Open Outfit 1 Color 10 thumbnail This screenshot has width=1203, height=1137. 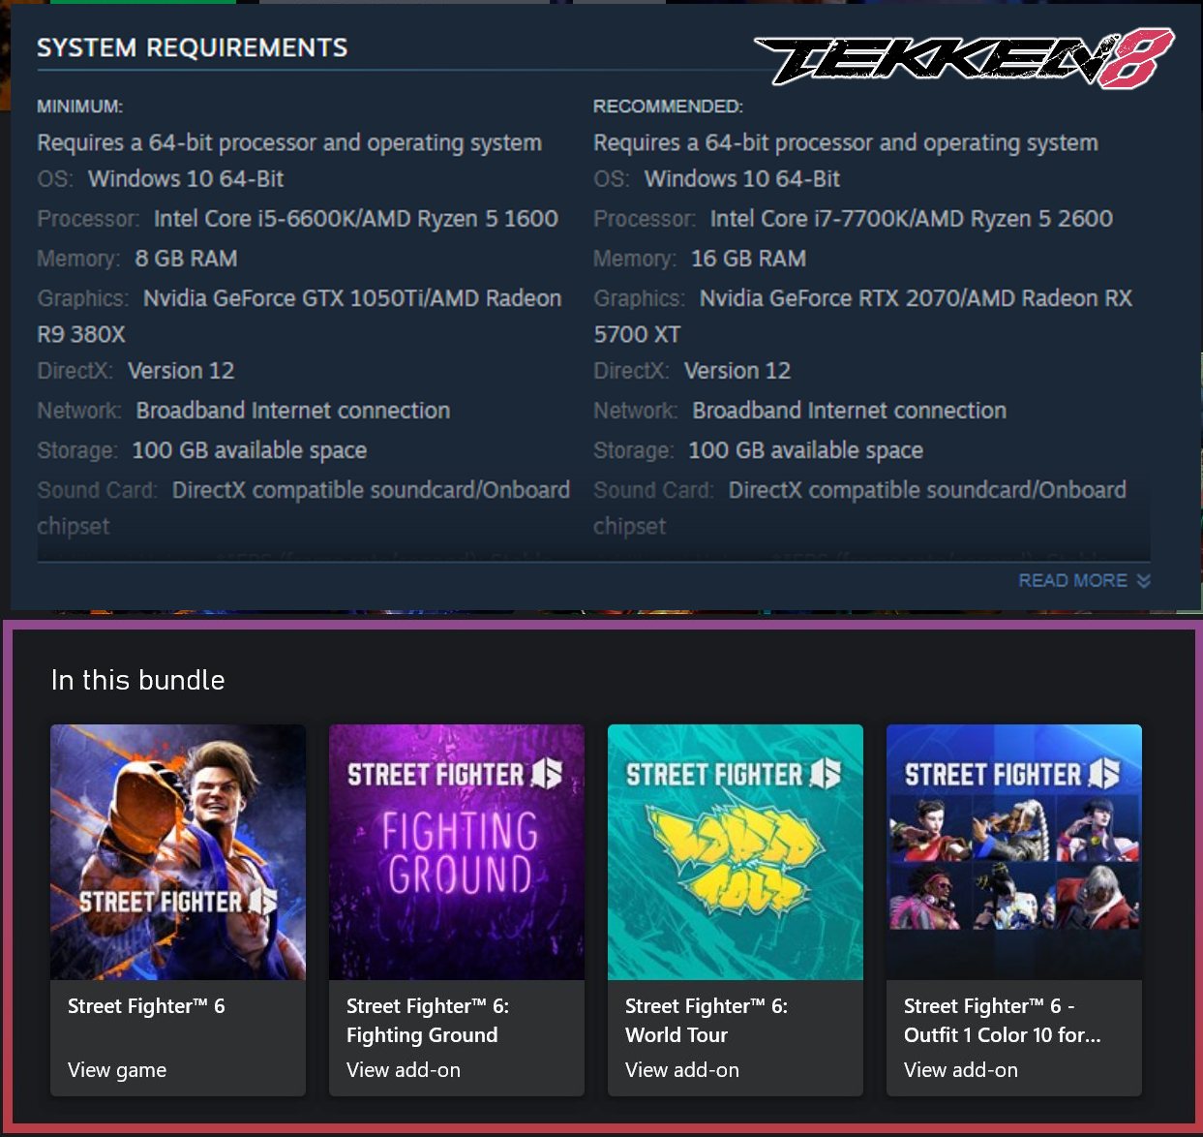tap(1014, 852)
